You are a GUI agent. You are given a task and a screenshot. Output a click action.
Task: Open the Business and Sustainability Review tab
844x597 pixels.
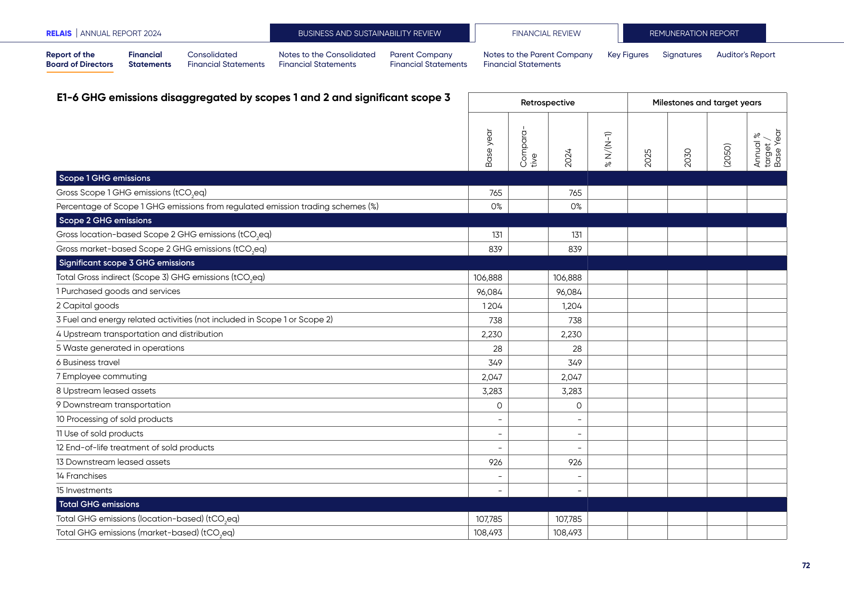(x=370, y=33)
